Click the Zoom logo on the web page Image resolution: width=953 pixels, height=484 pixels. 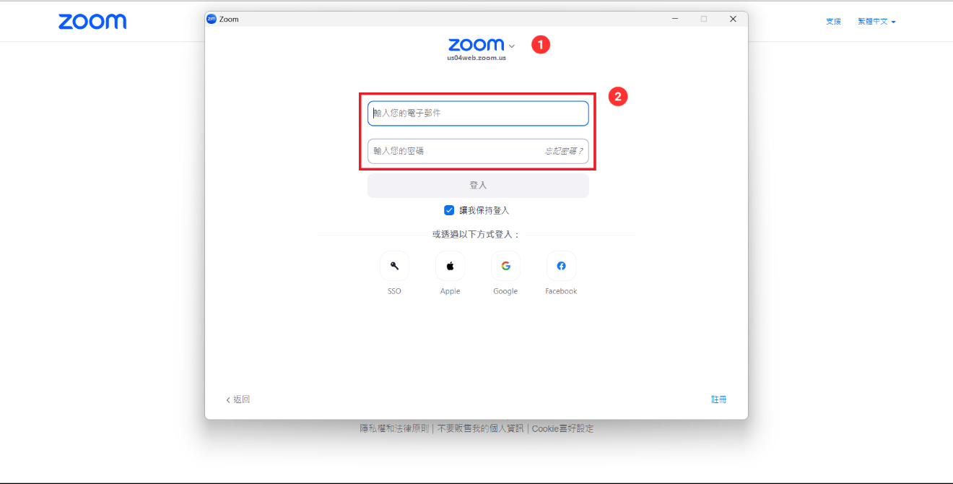(92, 22)
